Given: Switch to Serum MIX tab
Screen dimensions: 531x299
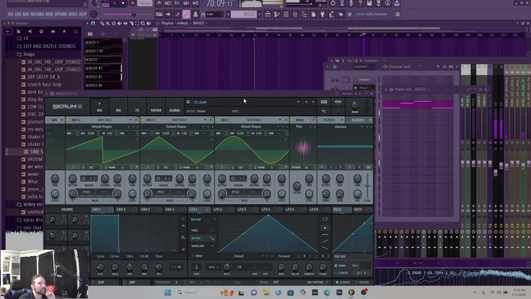Looking at the screenshot, I should [x=118, y=107].
